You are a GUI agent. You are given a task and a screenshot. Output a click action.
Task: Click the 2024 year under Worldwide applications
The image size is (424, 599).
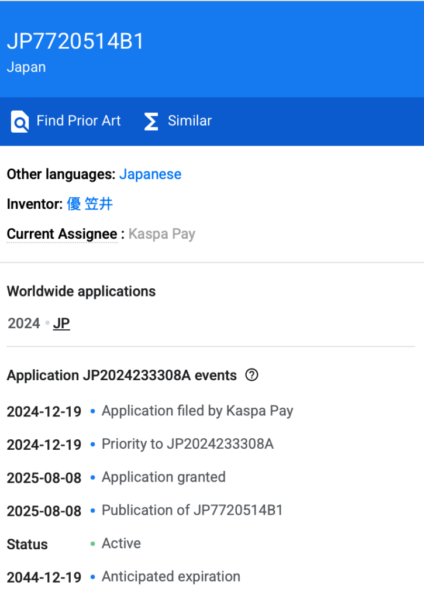point(24,323)
